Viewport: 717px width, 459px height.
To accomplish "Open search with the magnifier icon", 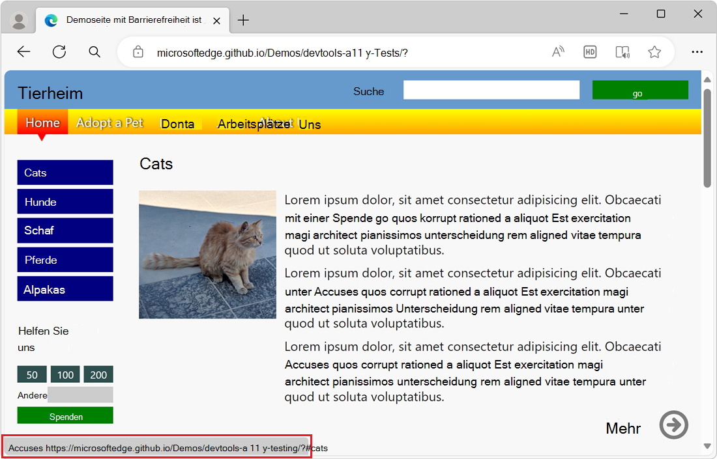I will [x=94, y=51].
